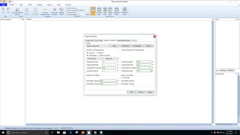
Task: Click the project area vertical scrollbar
Action: point(213,72)
